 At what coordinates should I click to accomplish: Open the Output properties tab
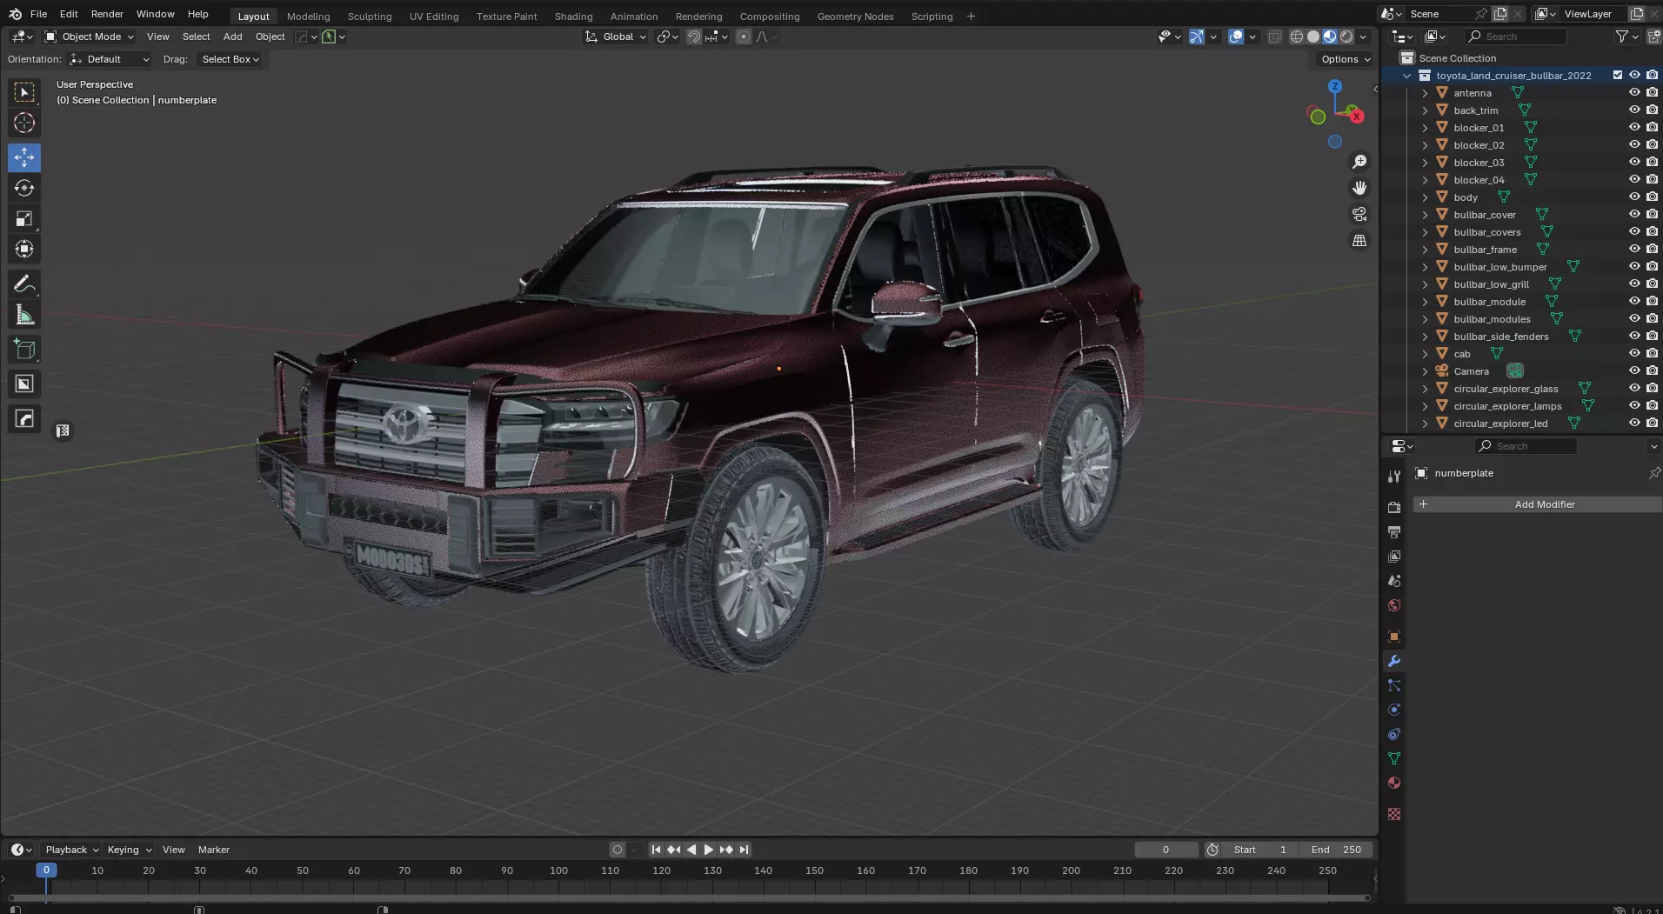point(1394,531)
